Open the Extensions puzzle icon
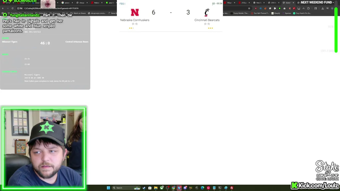Viewport: 340px width, 191px height. [x=308, y=8]
